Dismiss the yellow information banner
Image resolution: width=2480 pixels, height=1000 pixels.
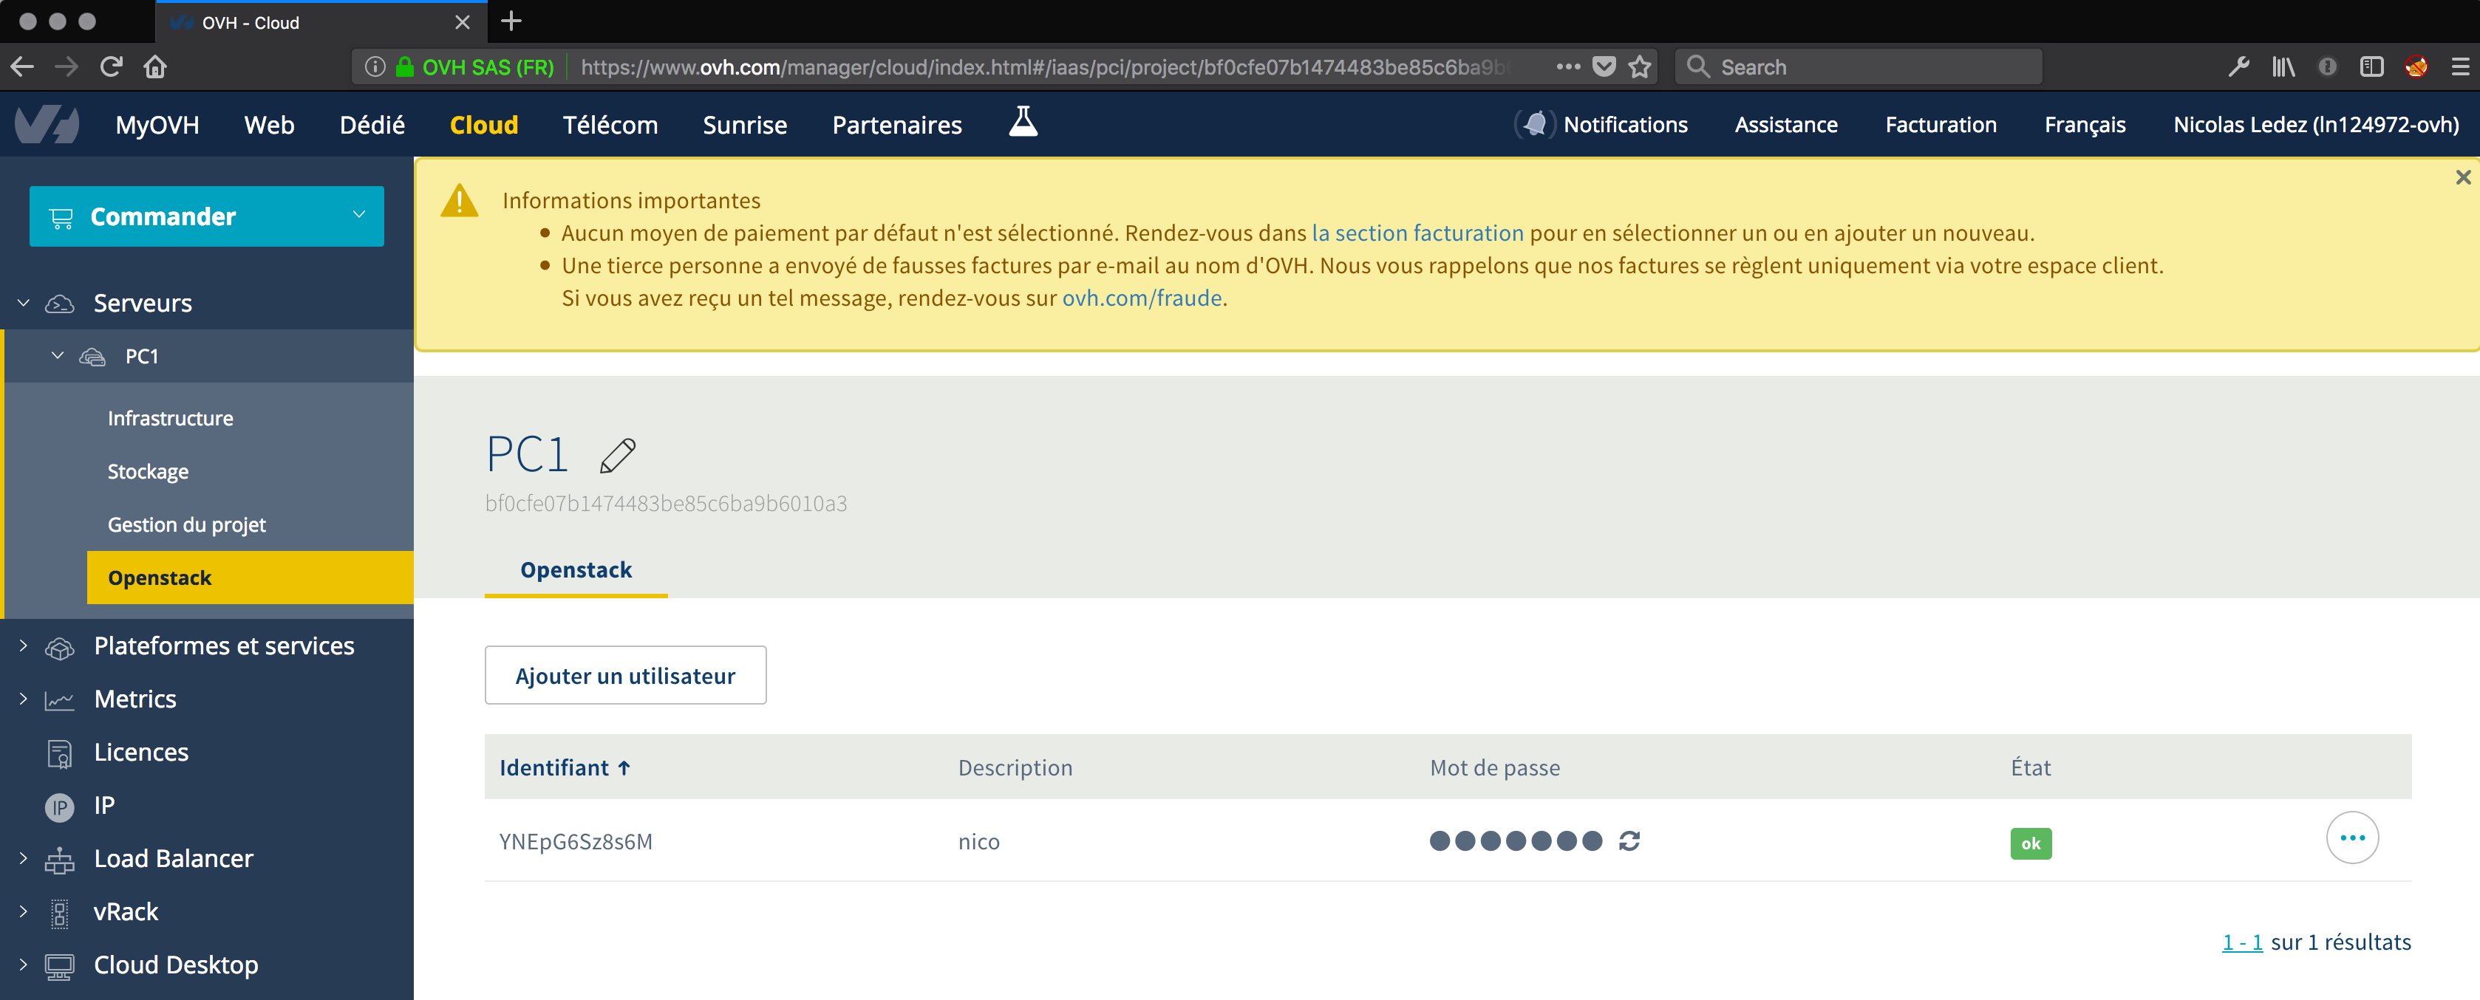[x=2463, y=177]
